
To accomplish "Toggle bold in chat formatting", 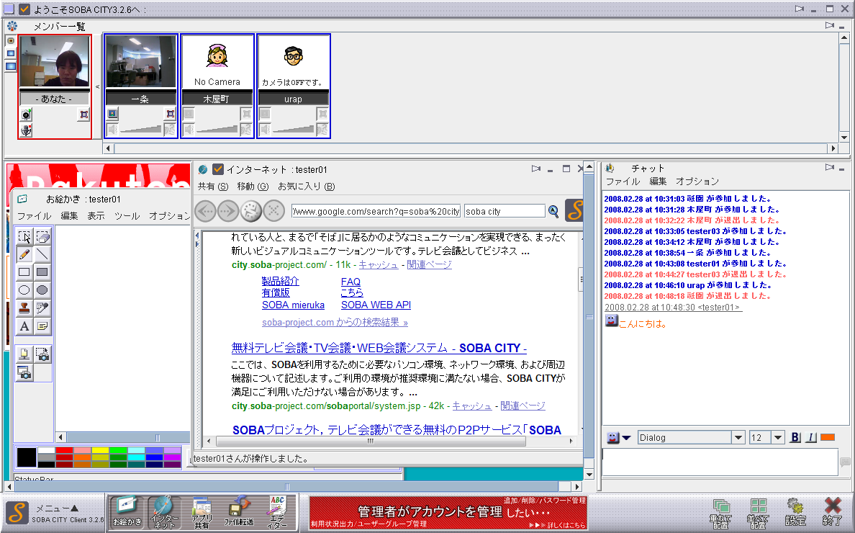I will coord(795,437).
